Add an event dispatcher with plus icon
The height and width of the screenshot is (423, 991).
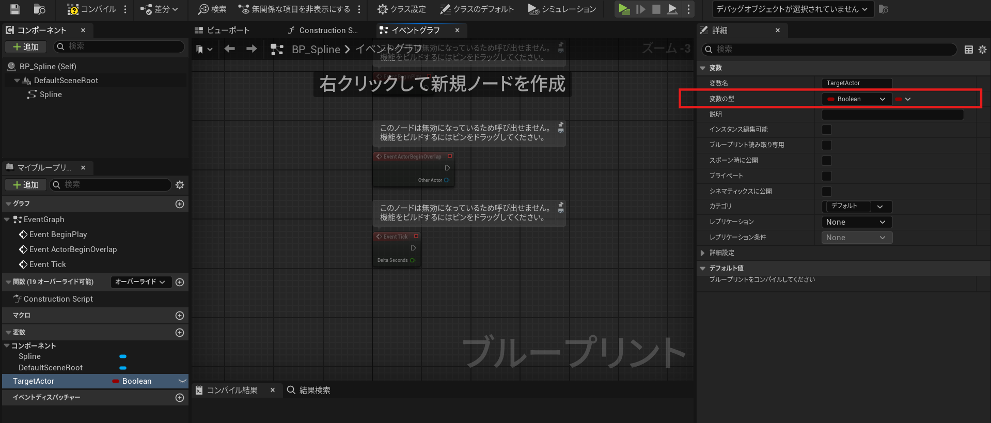[x=180, y=398]
